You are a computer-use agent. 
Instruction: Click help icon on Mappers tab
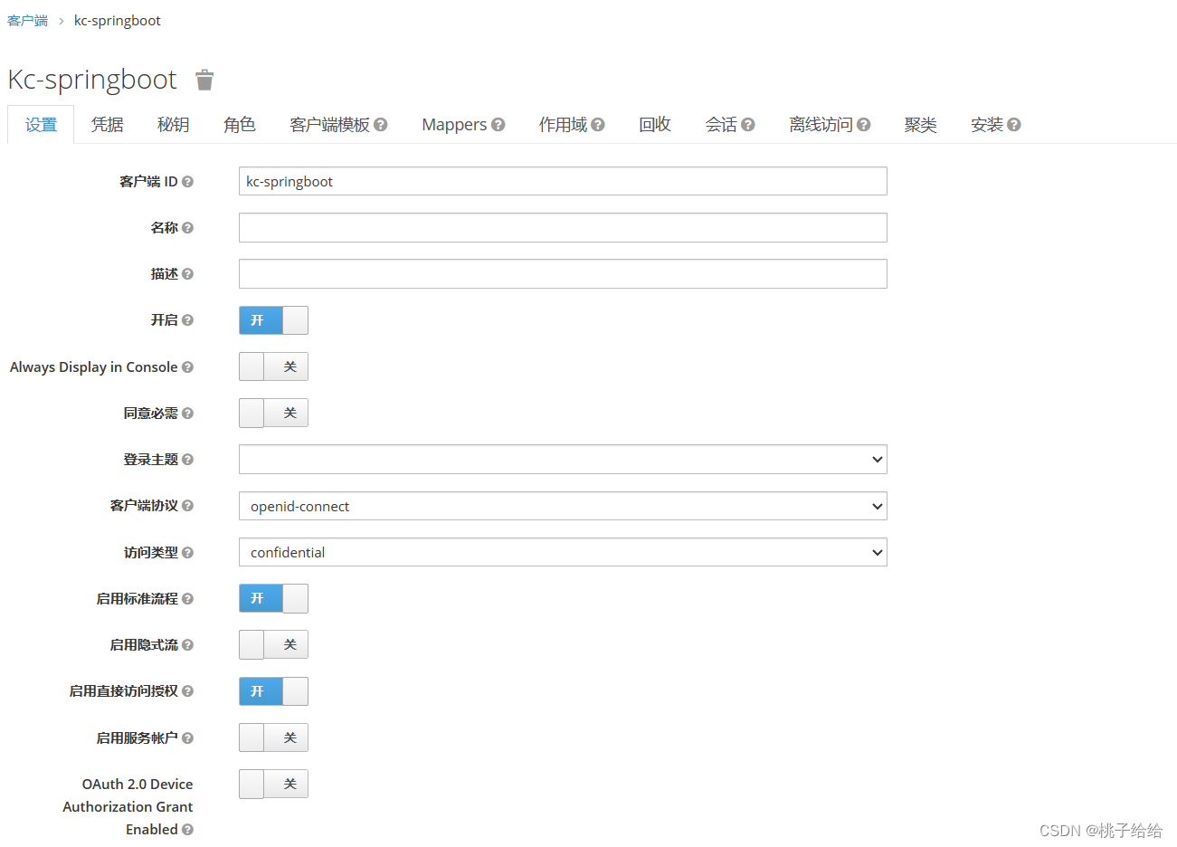(498, 125)
